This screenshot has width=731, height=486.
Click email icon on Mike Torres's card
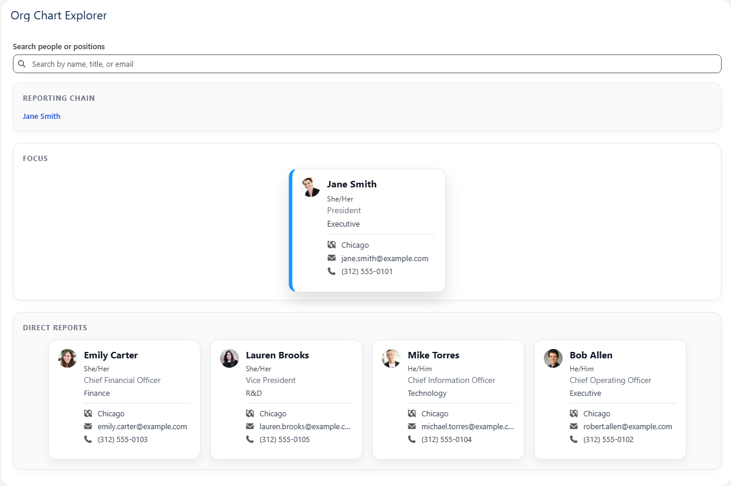point(412,426)
